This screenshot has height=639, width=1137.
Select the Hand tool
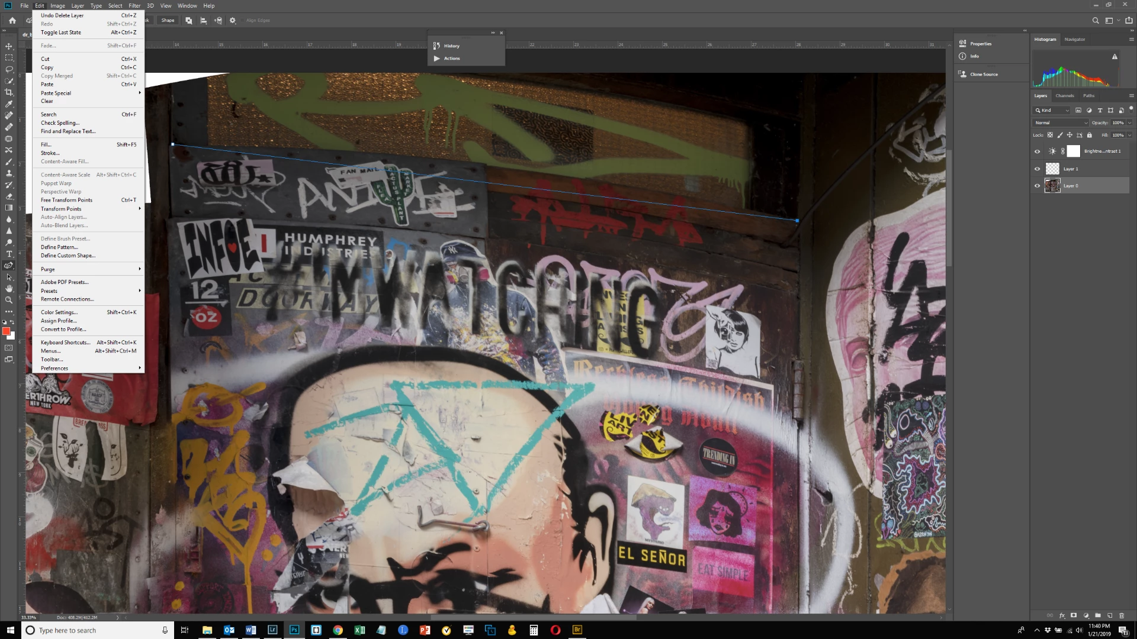tap(9, 289)
